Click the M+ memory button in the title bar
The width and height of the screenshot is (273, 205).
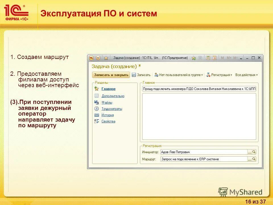coord(229,57)
